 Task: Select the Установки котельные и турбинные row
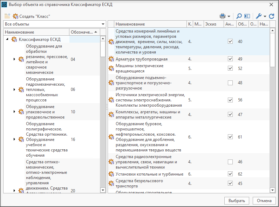click(x=189, y=174)
